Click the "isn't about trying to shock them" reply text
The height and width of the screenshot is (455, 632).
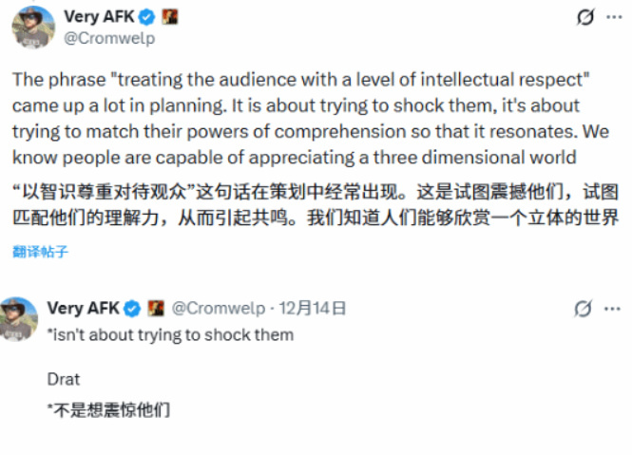pyautogui.click(x=171, y=334)
